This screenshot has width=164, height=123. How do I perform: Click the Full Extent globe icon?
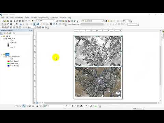[x=11, y=24]
